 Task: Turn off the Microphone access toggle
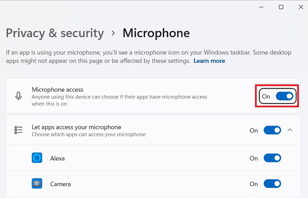(284, 96)
